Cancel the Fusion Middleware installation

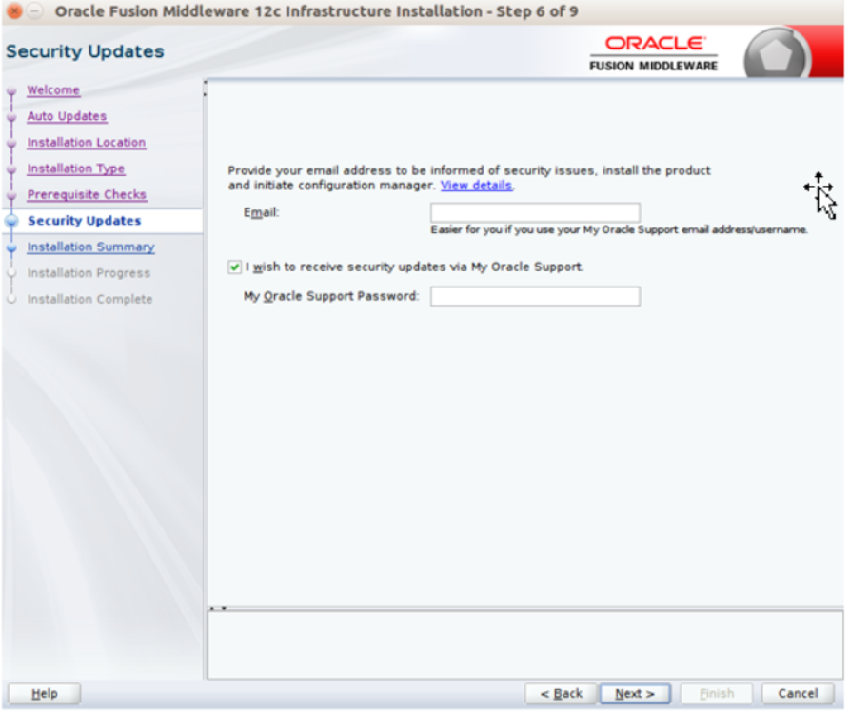[x=798, y=693]
